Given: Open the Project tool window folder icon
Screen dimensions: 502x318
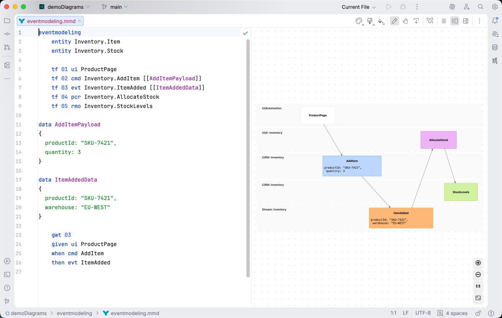Looking at the screenshot, I should tap(7, 21).
